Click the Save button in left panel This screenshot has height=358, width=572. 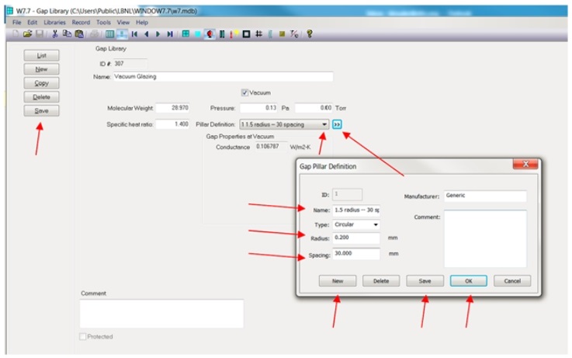click(x=42, y=111)
